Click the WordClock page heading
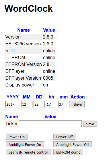 (29, 9)
